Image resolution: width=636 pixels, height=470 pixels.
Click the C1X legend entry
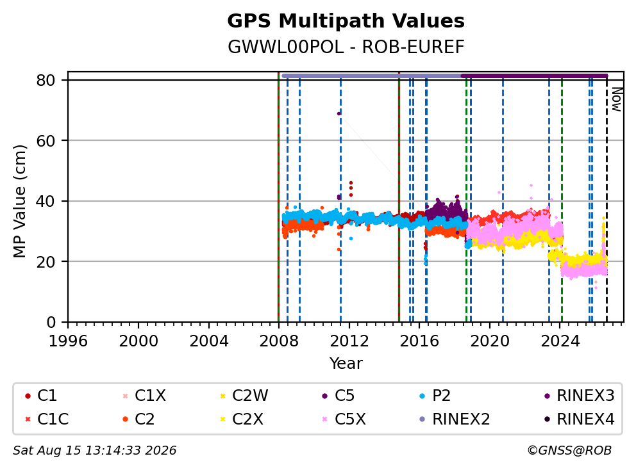[144, 396]
